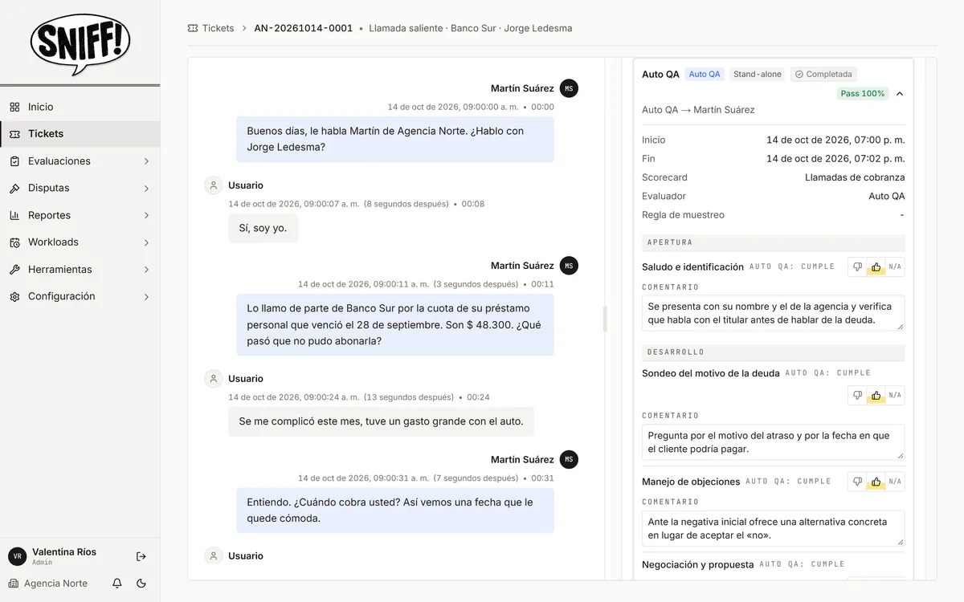Click "Negociación y propuesta" criterion title

(697, 565)
